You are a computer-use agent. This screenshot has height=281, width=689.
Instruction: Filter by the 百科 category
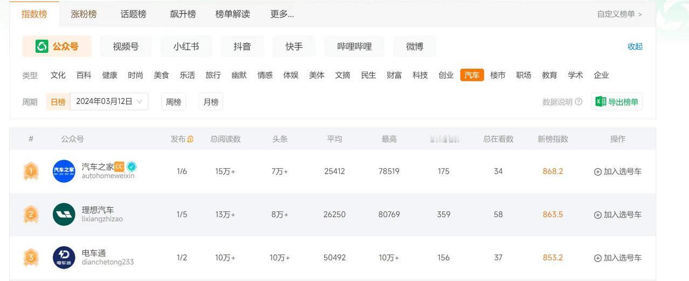84,75
